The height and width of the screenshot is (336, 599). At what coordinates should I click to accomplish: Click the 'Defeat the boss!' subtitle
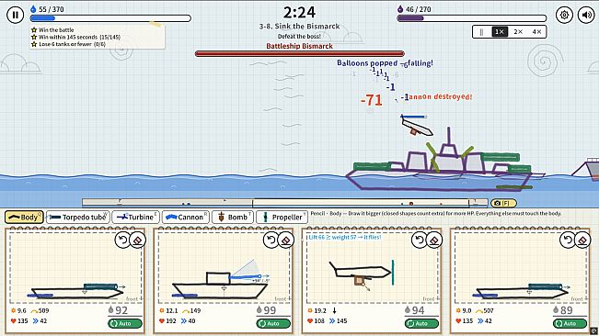pyautogui.click(x=300, y=36)
